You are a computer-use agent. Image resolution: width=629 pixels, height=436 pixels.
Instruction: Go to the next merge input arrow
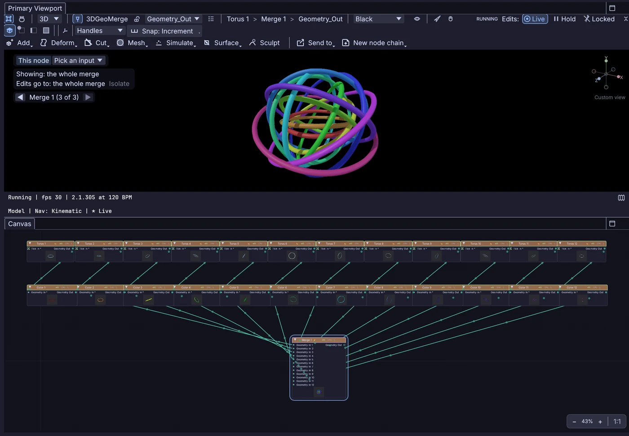click(88, 97)
